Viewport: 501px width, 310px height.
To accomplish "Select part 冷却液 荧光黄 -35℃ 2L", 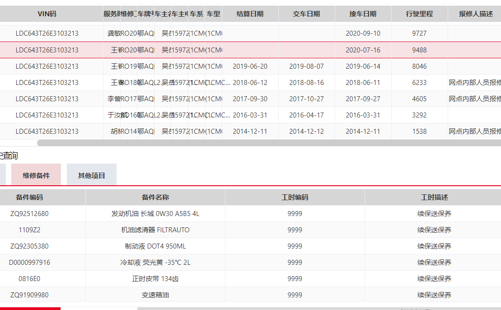I will 155,263.
